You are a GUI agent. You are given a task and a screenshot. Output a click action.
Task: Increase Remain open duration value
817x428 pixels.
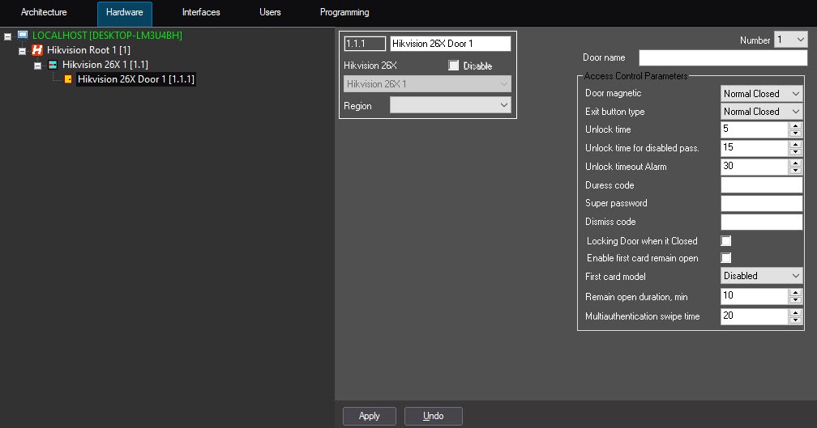pos(795,293)
